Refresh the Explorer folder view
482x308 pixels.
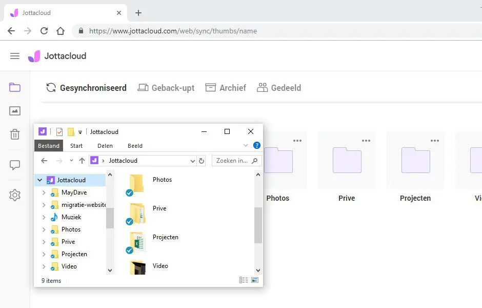[x=202, y=161]
